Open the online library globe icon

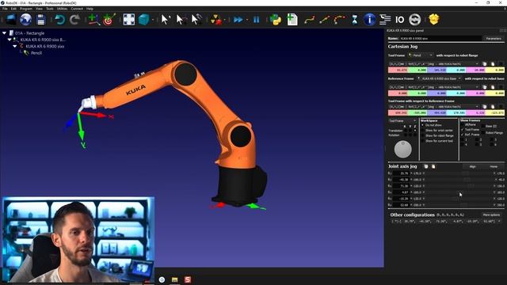[25, 20]
